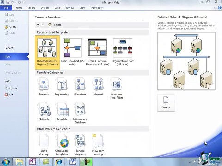222x166 pixels.
Task: Click Save icon in Quick Access Toolbar
Action: point(8,2)
